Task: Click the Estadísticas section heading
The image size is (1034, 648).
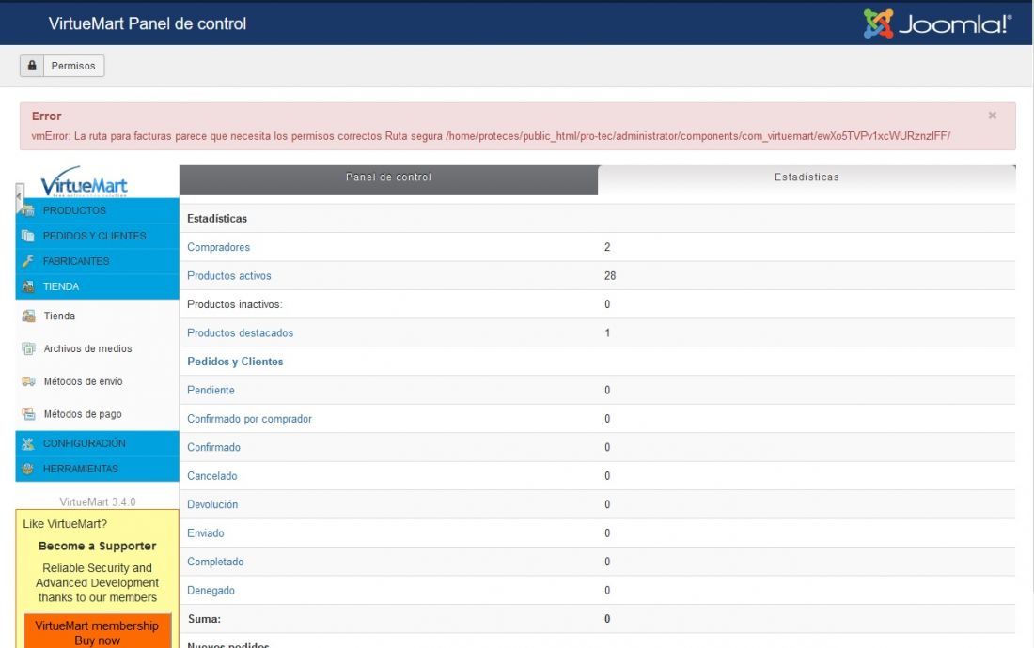Action: 217,219
